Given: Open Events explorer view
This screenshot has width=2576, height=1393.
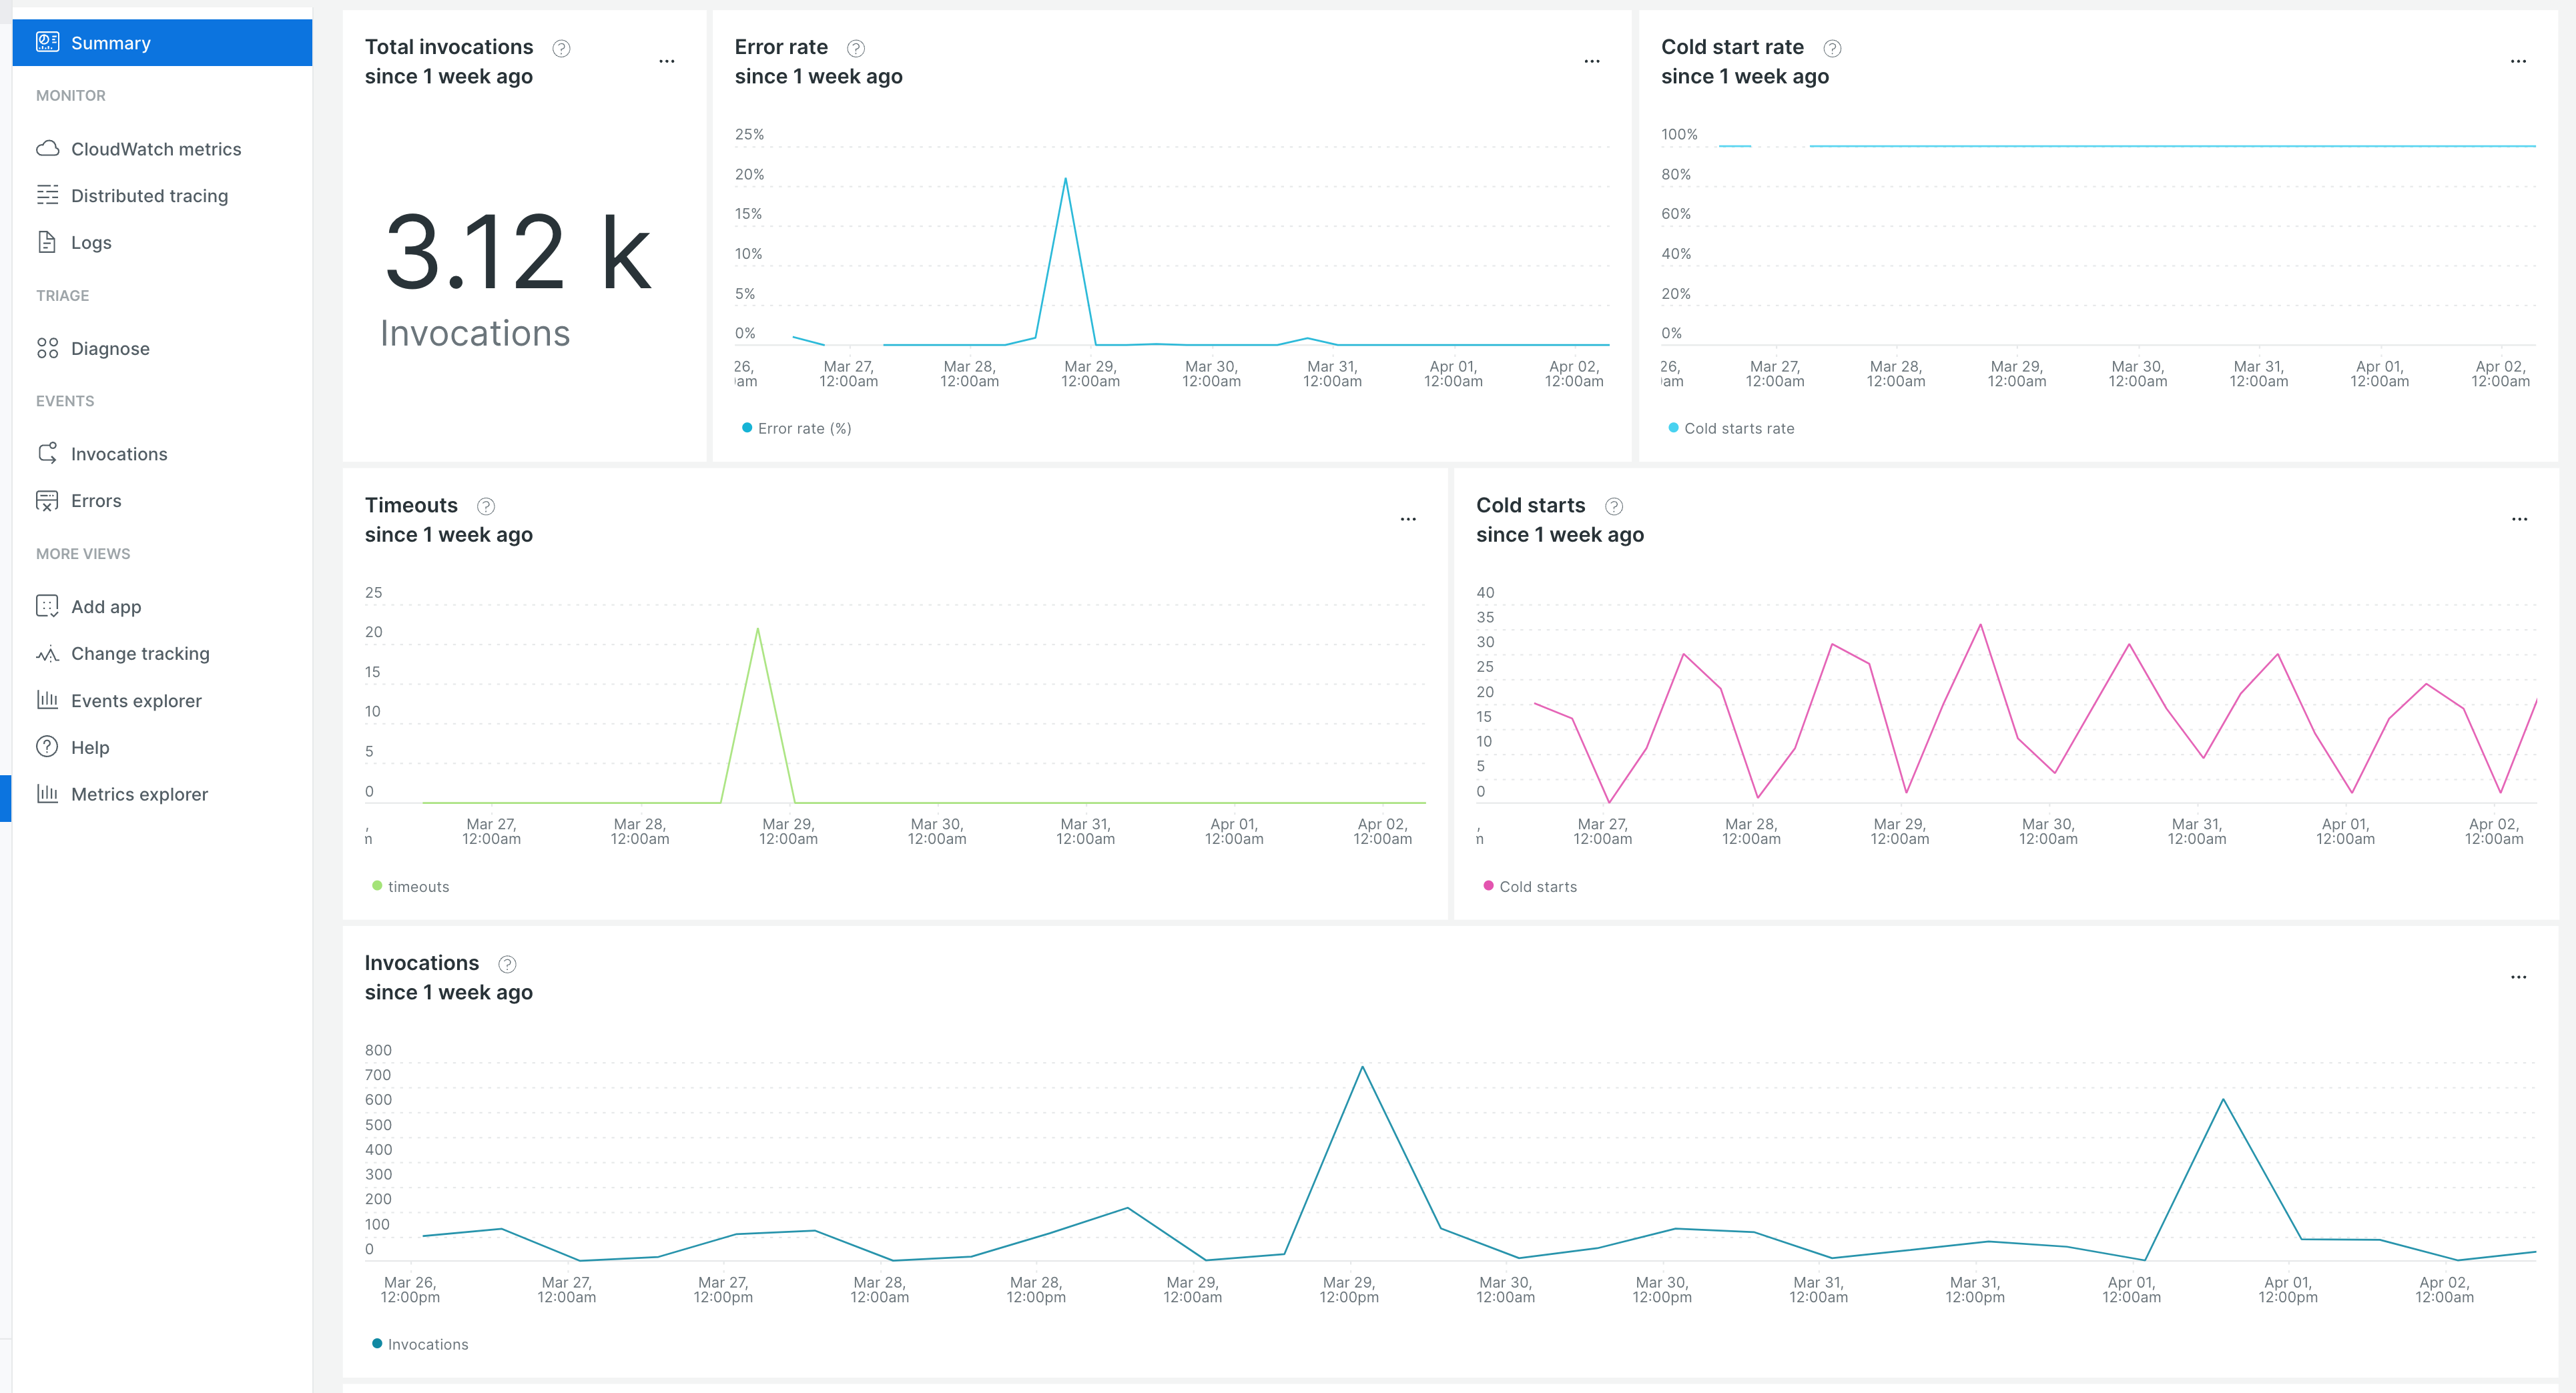Looking at the screenshot, I should [x=136, y=701].
